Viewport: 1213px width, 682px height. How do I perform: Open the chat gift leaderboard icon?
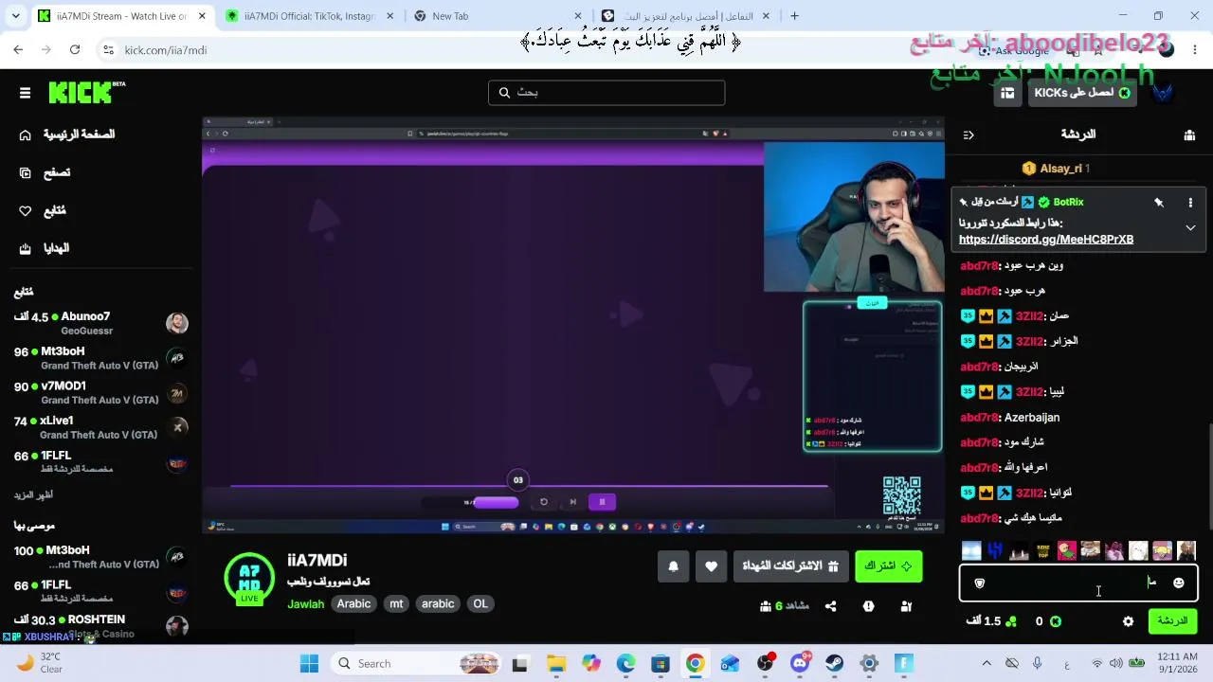click(x=1189, y=135)
